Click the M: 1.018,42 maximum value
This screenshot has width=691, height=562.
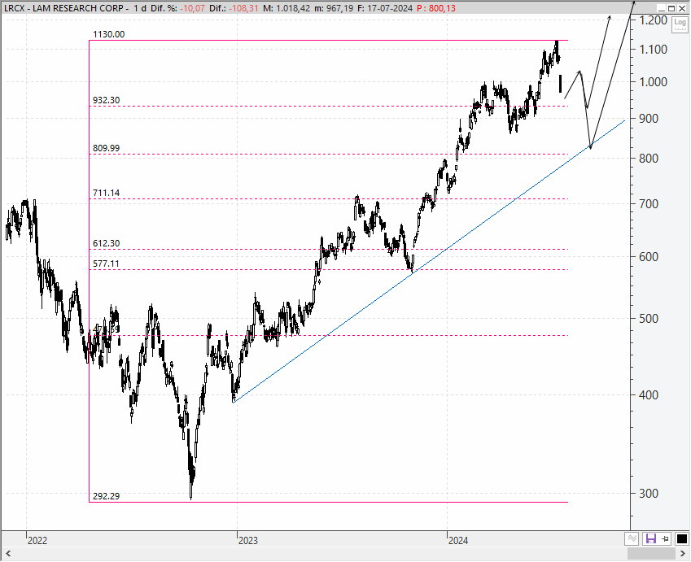[x=286, y=8]
